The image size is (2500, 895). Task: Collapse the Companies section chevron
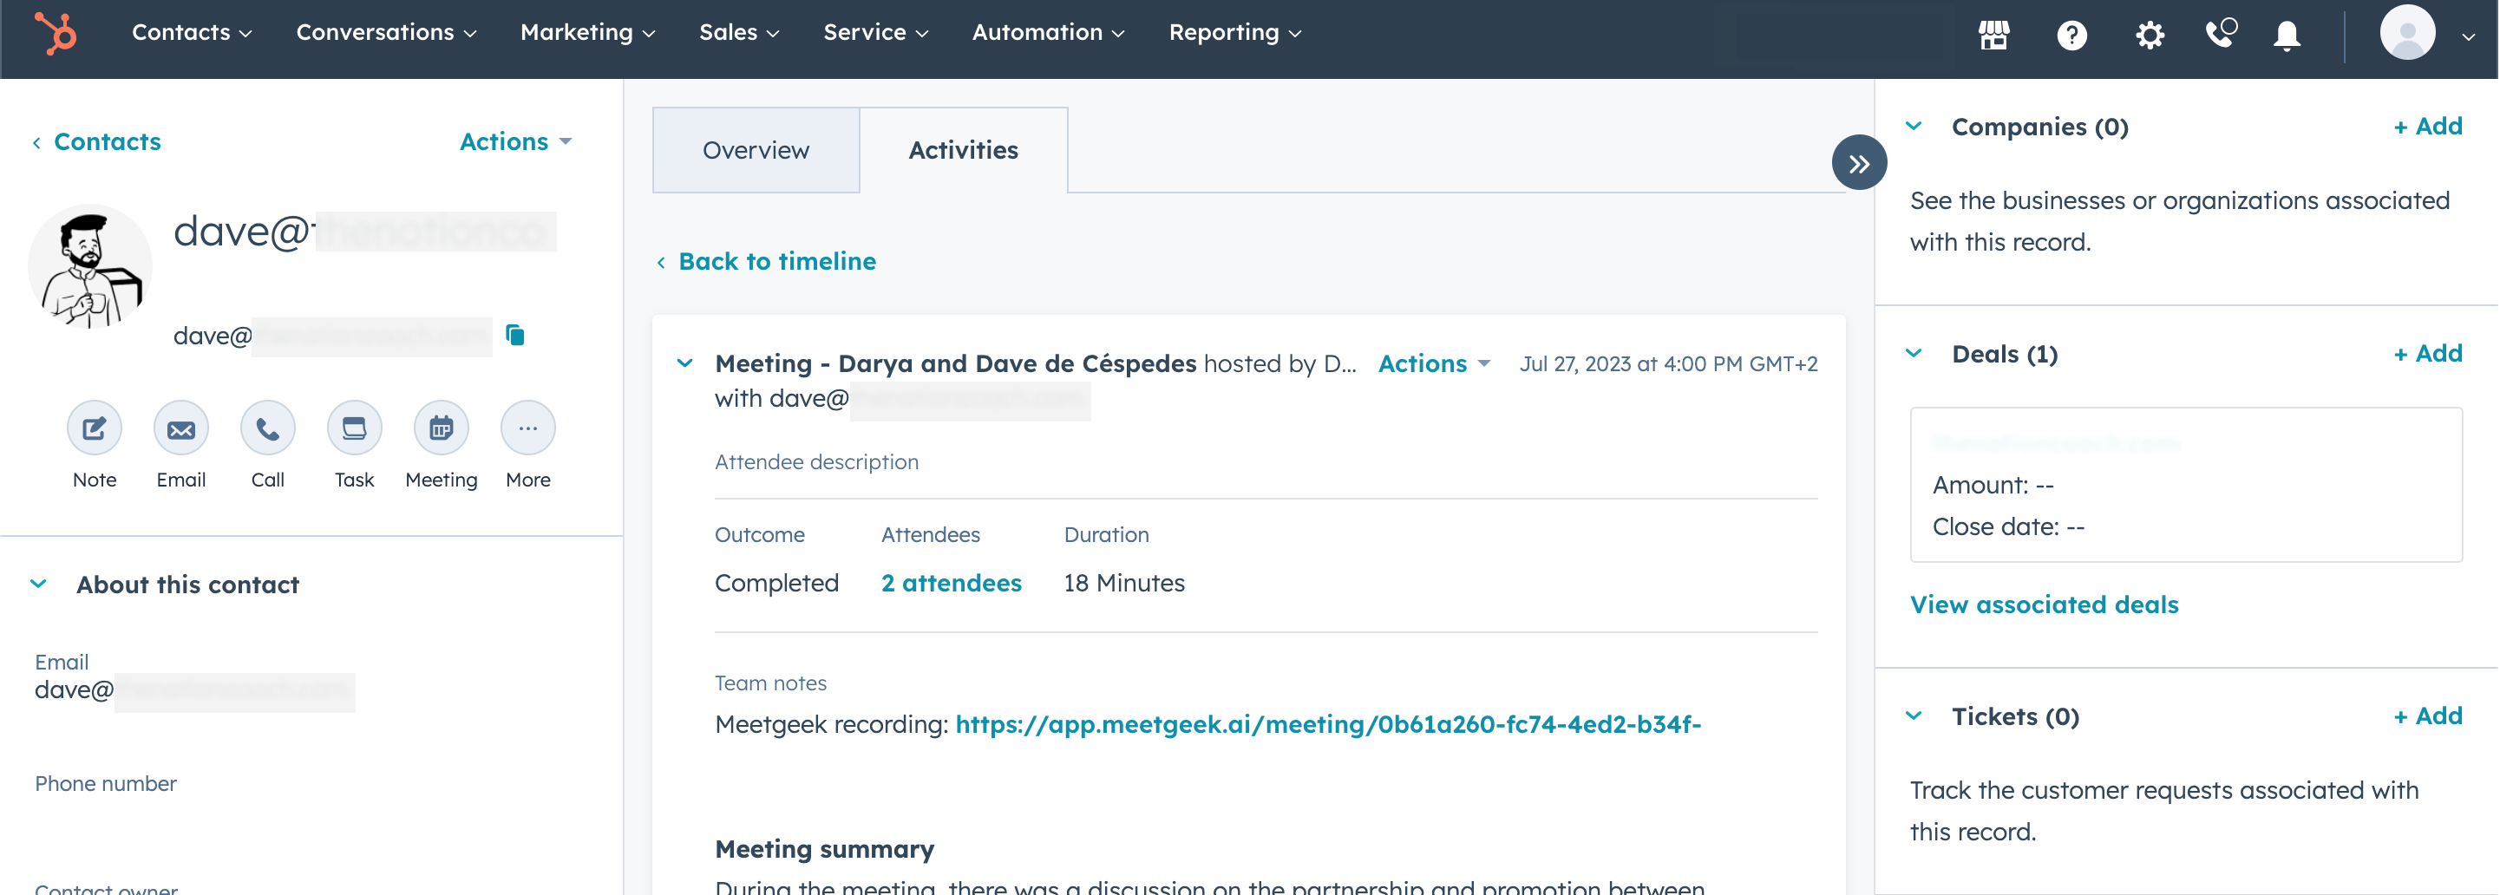(x=1914, y=127)
